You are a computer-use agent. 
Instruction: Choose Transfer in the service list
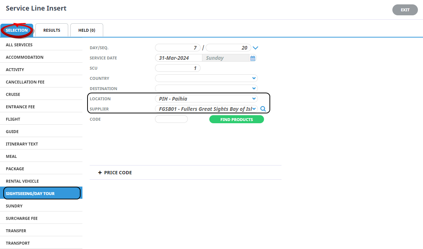click(x=16, y=231)
